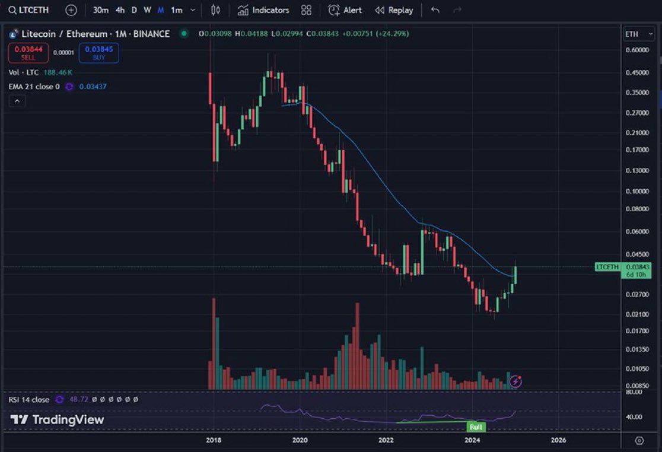662x452 pixels.
Task: Select the 4h timeframe
Action: point(120,10)
